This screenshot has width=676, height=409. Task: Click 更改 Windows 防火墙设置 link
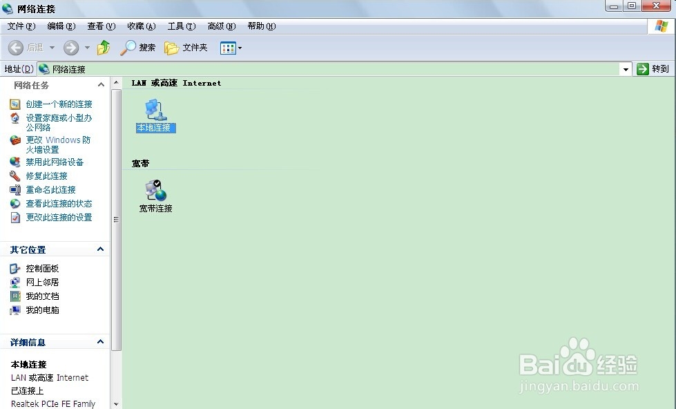point(58,144)
